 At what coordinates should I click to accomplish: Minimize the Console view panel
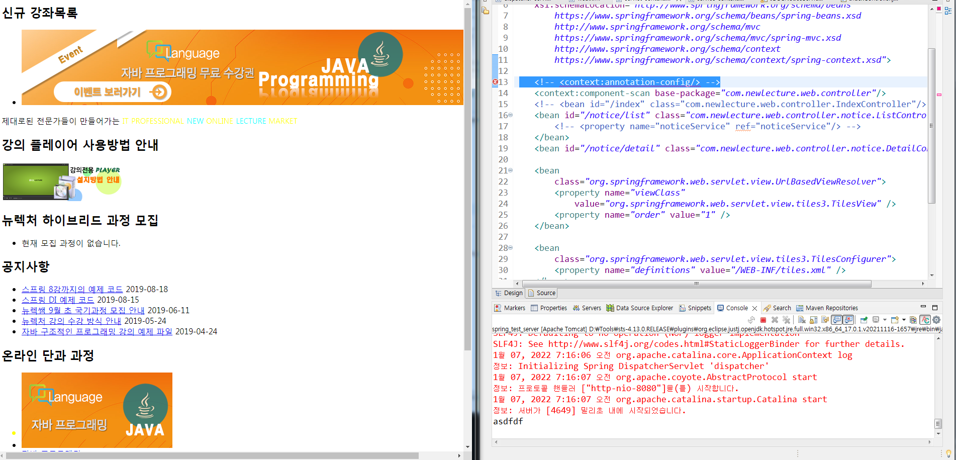[923, 307]
